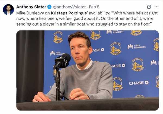Click the gray sweater in the photo
The width and height of the screenshot is (163, 114).
coord(95,79)
